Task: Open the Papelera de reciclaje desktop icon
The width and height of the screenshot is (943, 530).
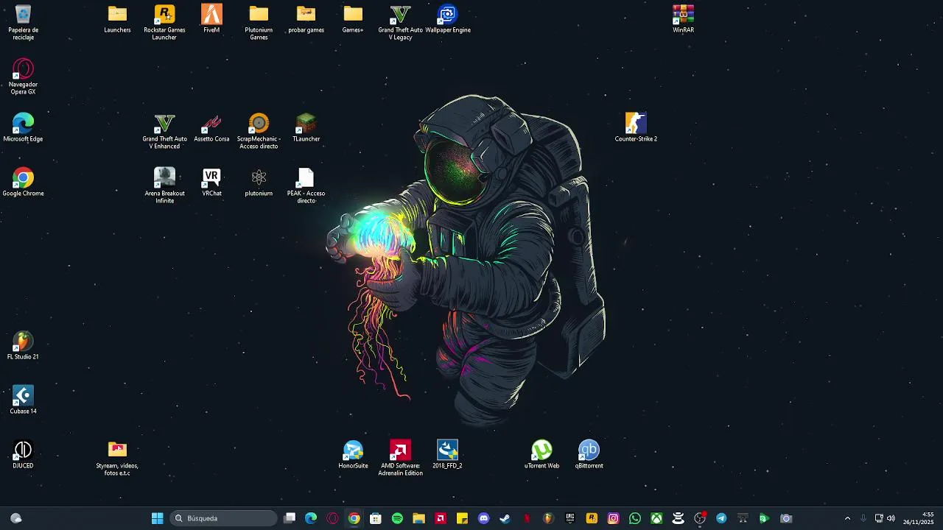Action: pos(23,22)
